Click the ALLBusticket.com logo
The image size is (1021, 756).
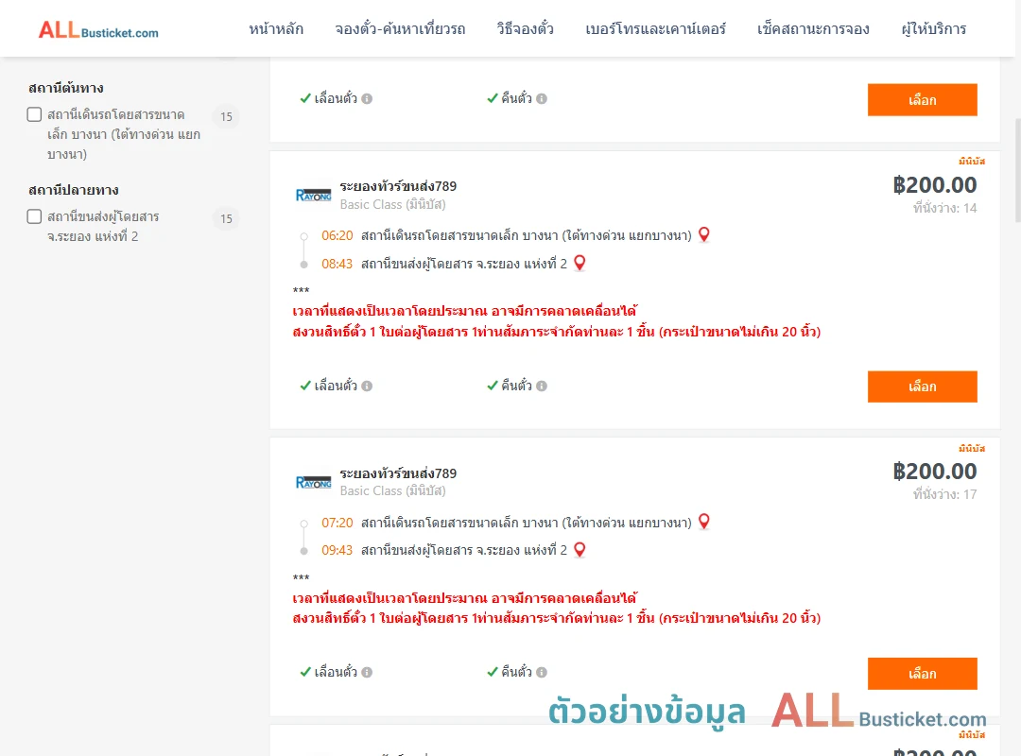tap(98, 29)
